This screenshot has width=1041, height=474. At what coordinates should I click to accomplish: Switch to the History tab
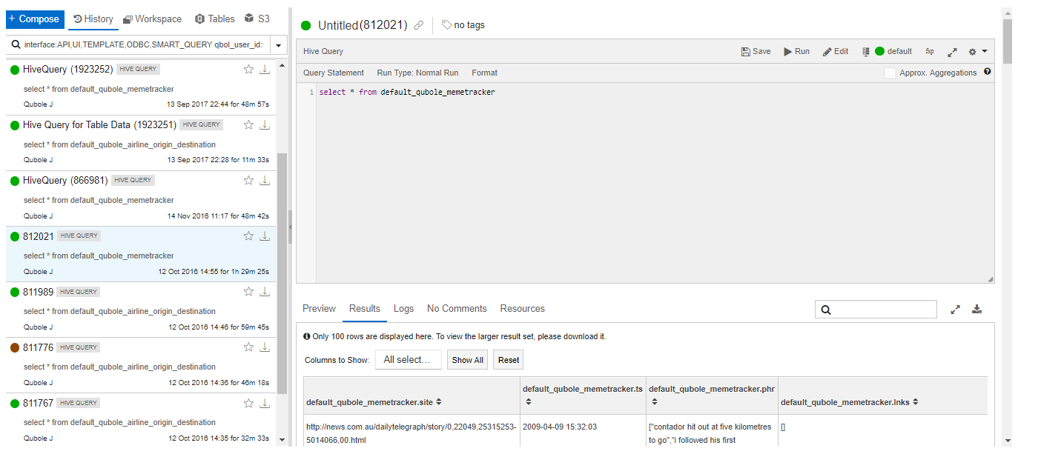(93, 19)
